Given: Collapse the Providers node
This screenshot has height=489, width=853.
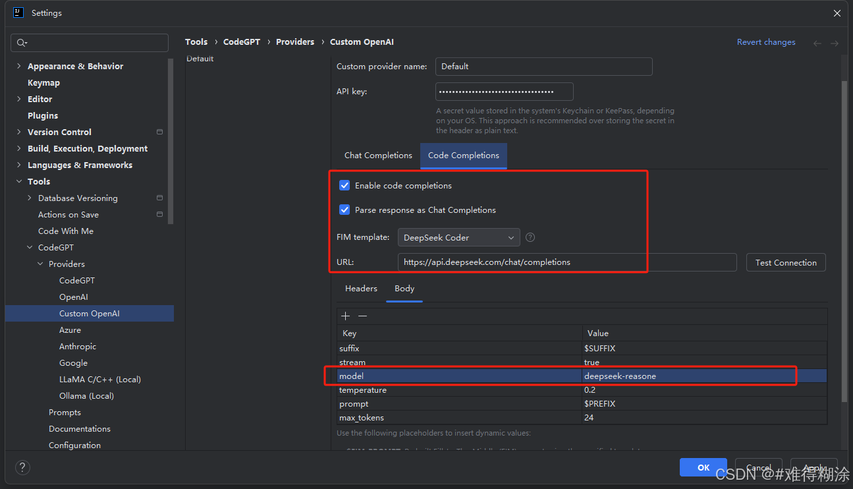Looking at the screenshot, I should (x=40, y=264).
